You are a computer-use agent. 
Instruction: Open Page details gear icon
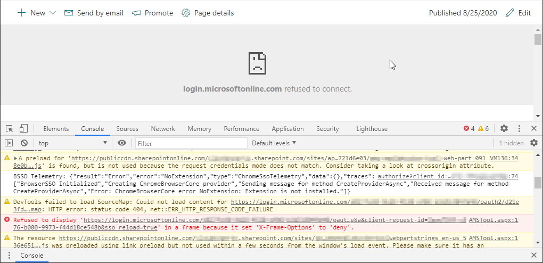(186, 13)
